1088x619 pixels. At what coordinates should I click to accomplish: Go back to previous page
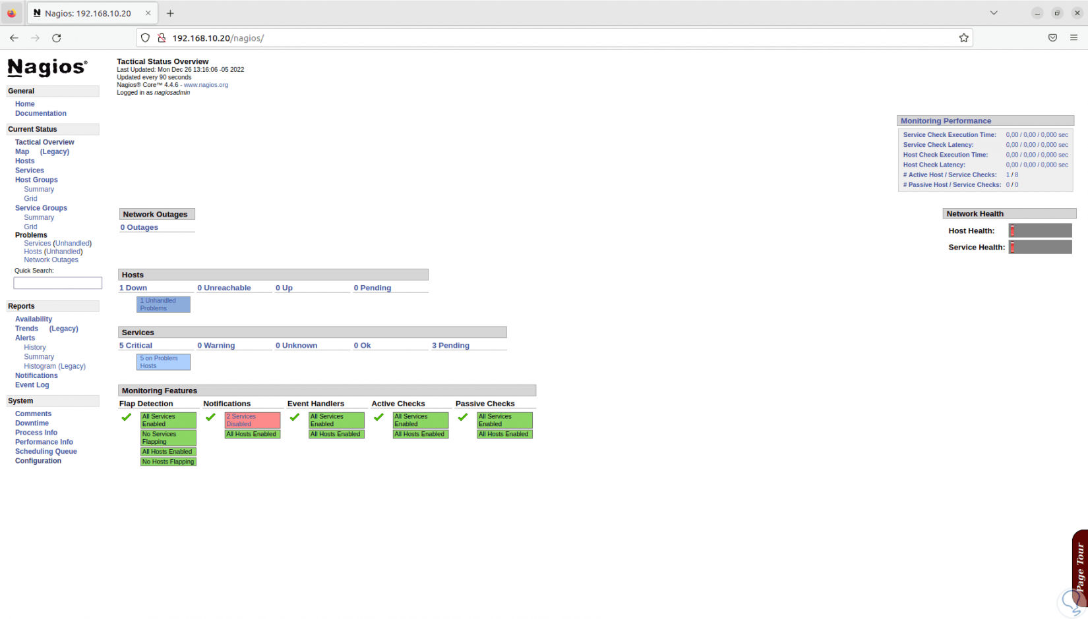pos(14,38)
